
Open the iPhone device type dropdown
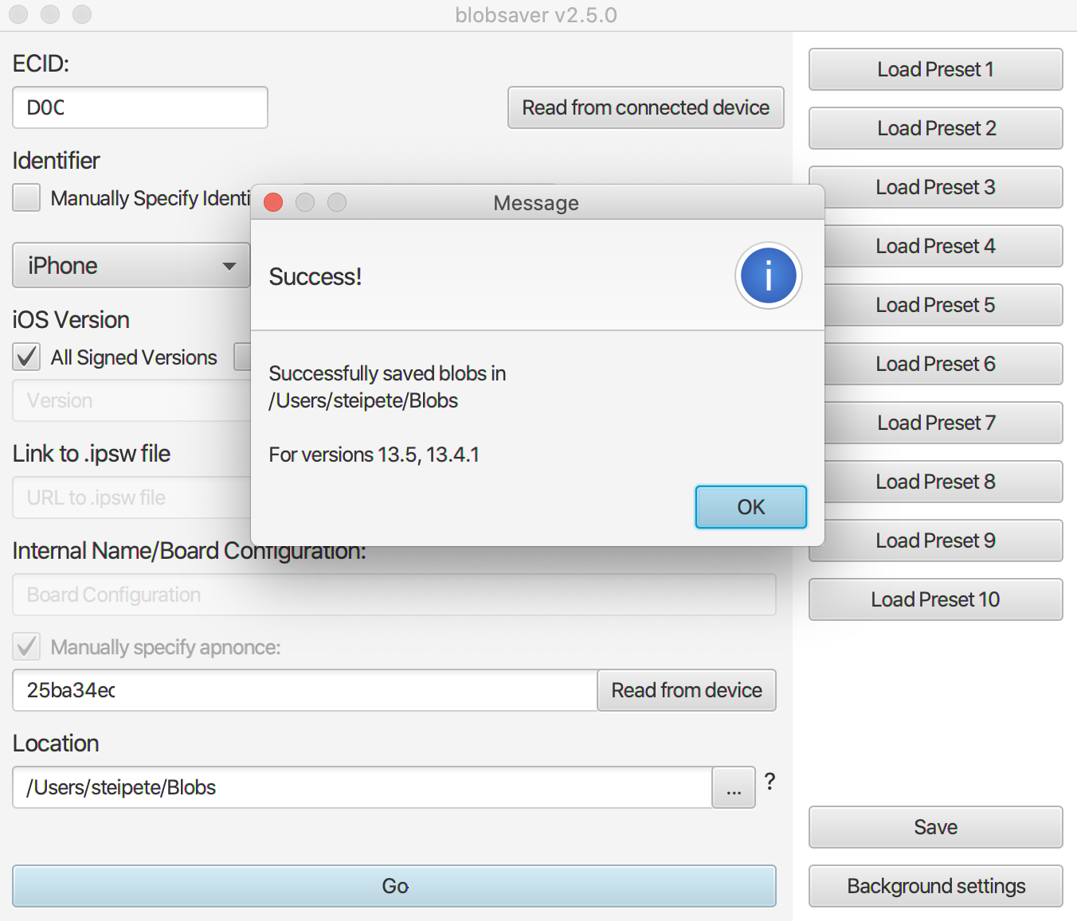(131, 265)
